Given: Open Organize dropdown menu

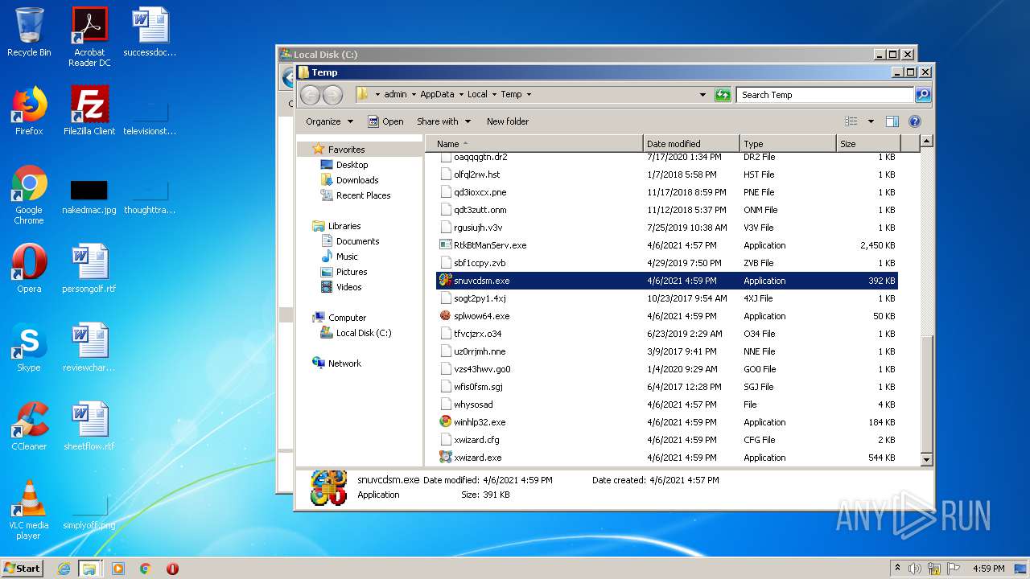Looking at the screenshot, I should (x=329, y=121).
